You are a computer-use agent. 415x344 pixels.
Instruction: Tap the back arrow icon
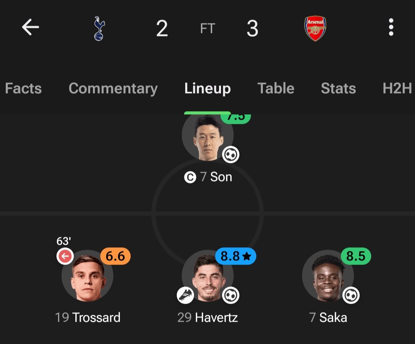[30, 27]
